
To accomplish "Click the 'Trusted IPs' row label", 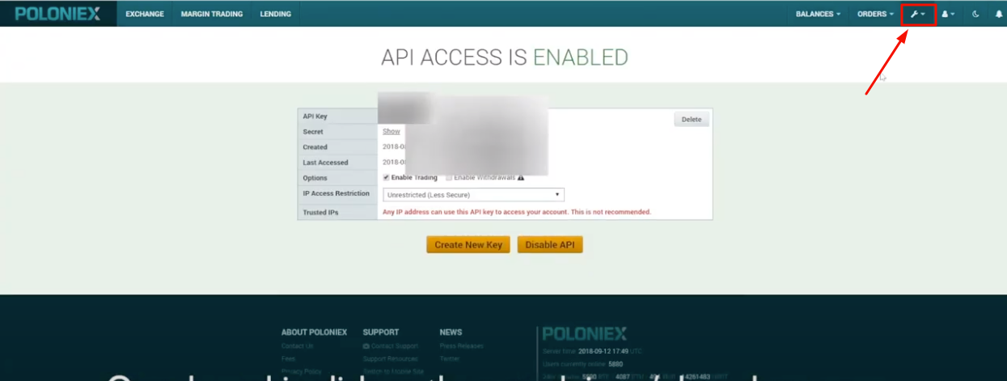I will (320, 213).
